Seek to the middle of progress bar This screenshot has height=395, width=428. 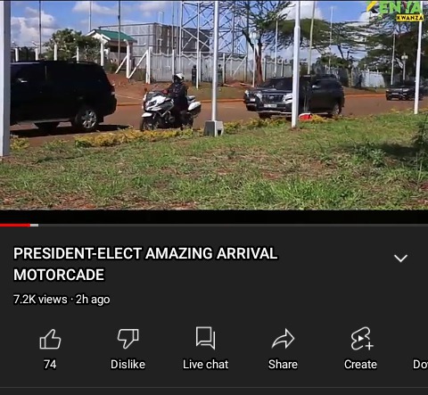tap(214, 226)
